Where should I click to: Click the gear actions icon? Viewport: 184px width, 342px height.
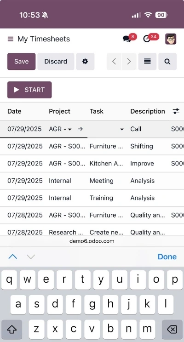click(85, 62)
